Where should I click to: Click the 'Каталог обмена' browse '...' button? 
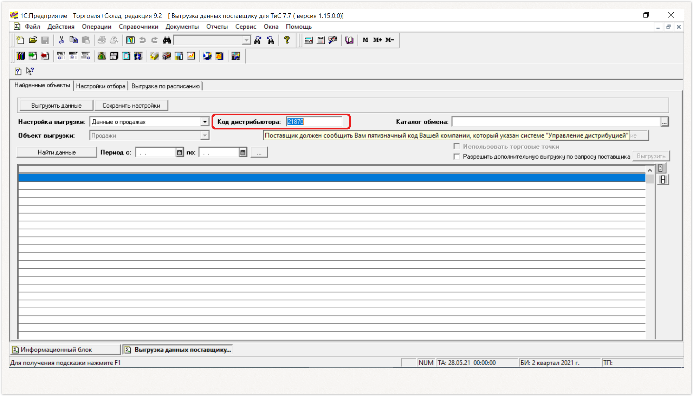664,122
